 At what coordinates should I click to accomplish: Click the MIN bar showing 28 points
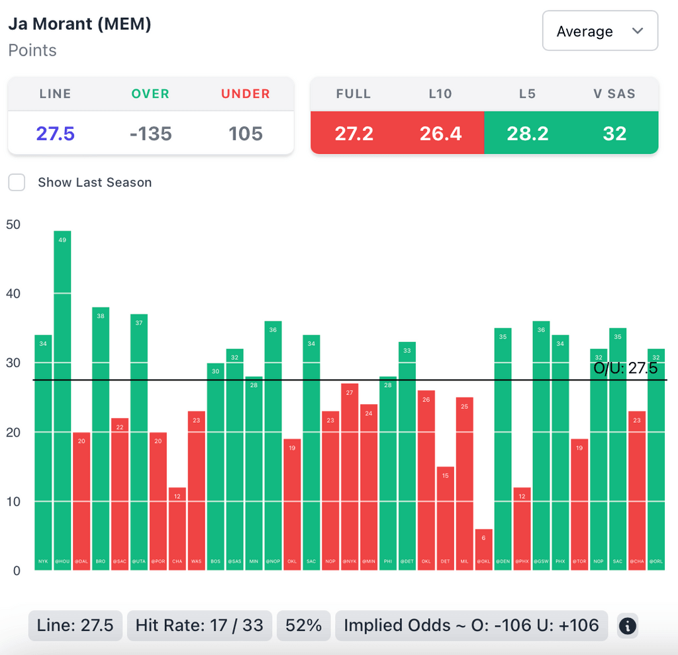click(254, 474)
